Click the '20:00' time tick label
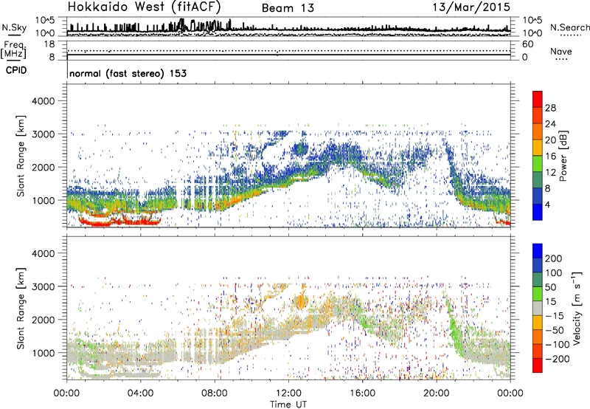The height and width of the screenshot is (409, 590). 436,393
